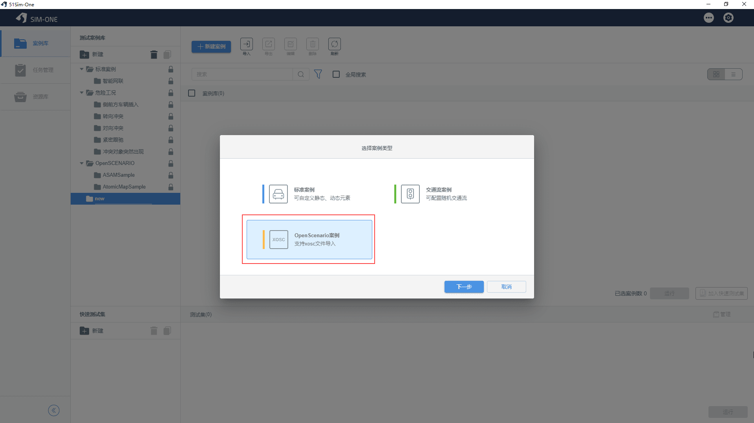Screen dimensions: 754x423
Task: Click lock icon beside OpenSCENARIO
Action: coord(171,163)
